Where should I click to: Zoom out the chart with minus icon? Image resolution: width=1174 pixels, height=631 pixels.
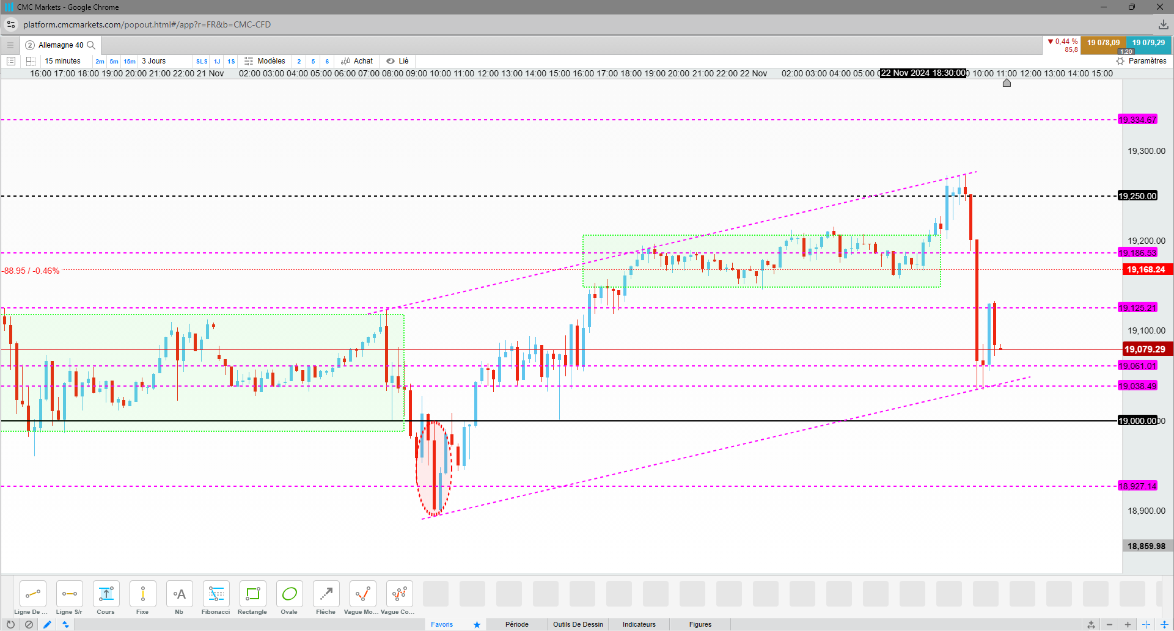[1109, 624]
